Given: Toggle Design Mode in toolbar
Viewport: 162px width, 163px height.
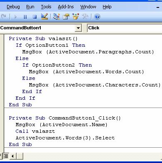Looking at the screenshot, I should [x=44, y=17].
